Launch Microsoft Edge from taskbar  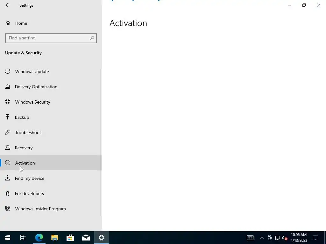click(39, 238)
